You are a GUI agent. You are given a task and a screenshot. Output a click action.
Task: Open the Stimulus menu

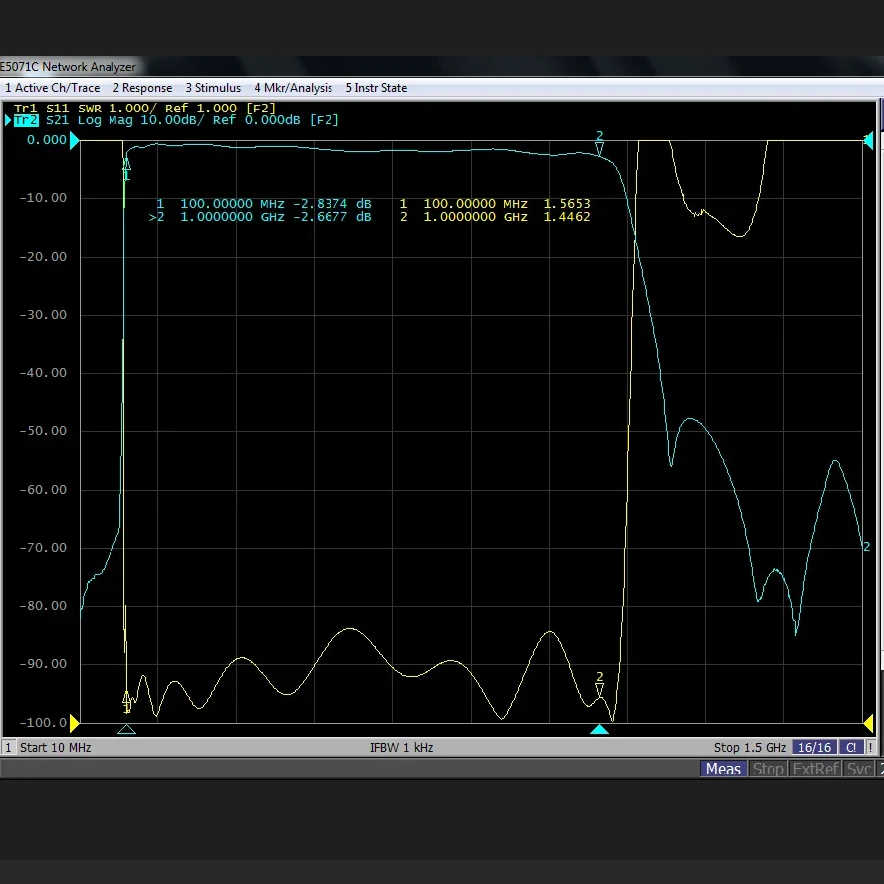[x=213, y=88]
